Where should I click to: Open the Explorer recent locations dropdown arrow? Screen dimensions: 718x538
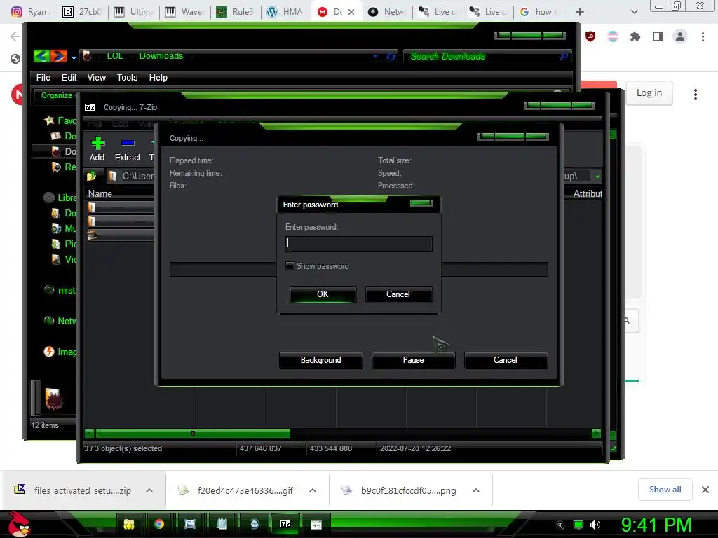coord(74,57)
